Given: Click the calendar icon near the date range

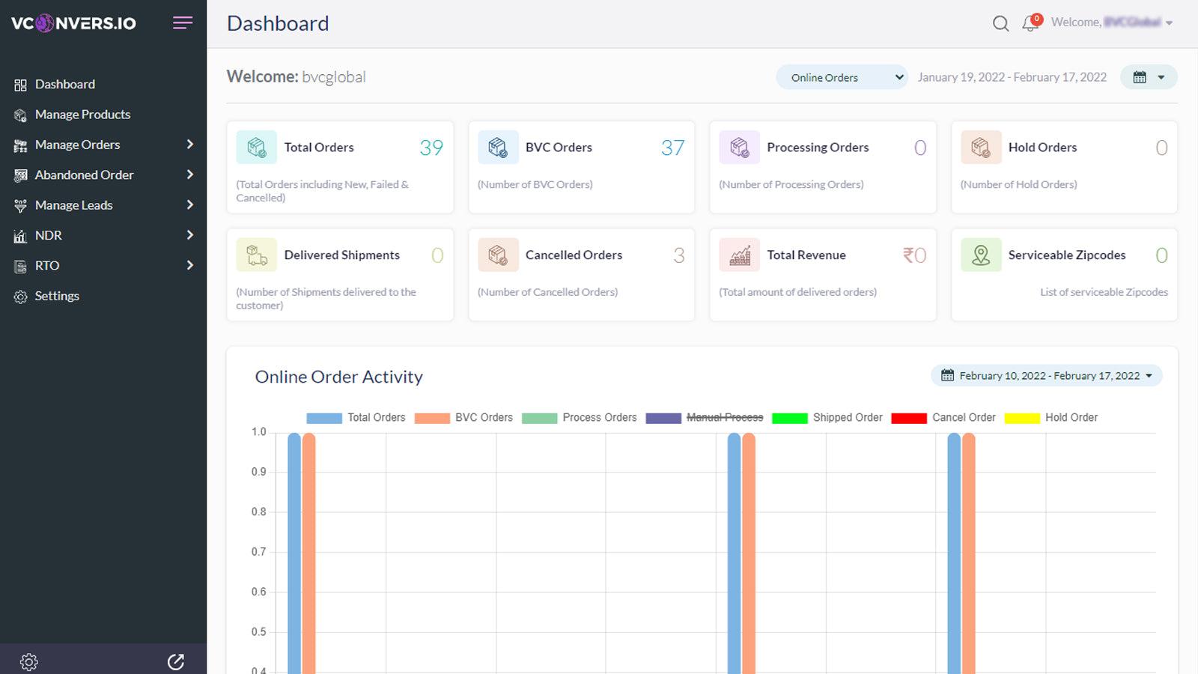Looking at the screenshot, I should pos(1141,76).
